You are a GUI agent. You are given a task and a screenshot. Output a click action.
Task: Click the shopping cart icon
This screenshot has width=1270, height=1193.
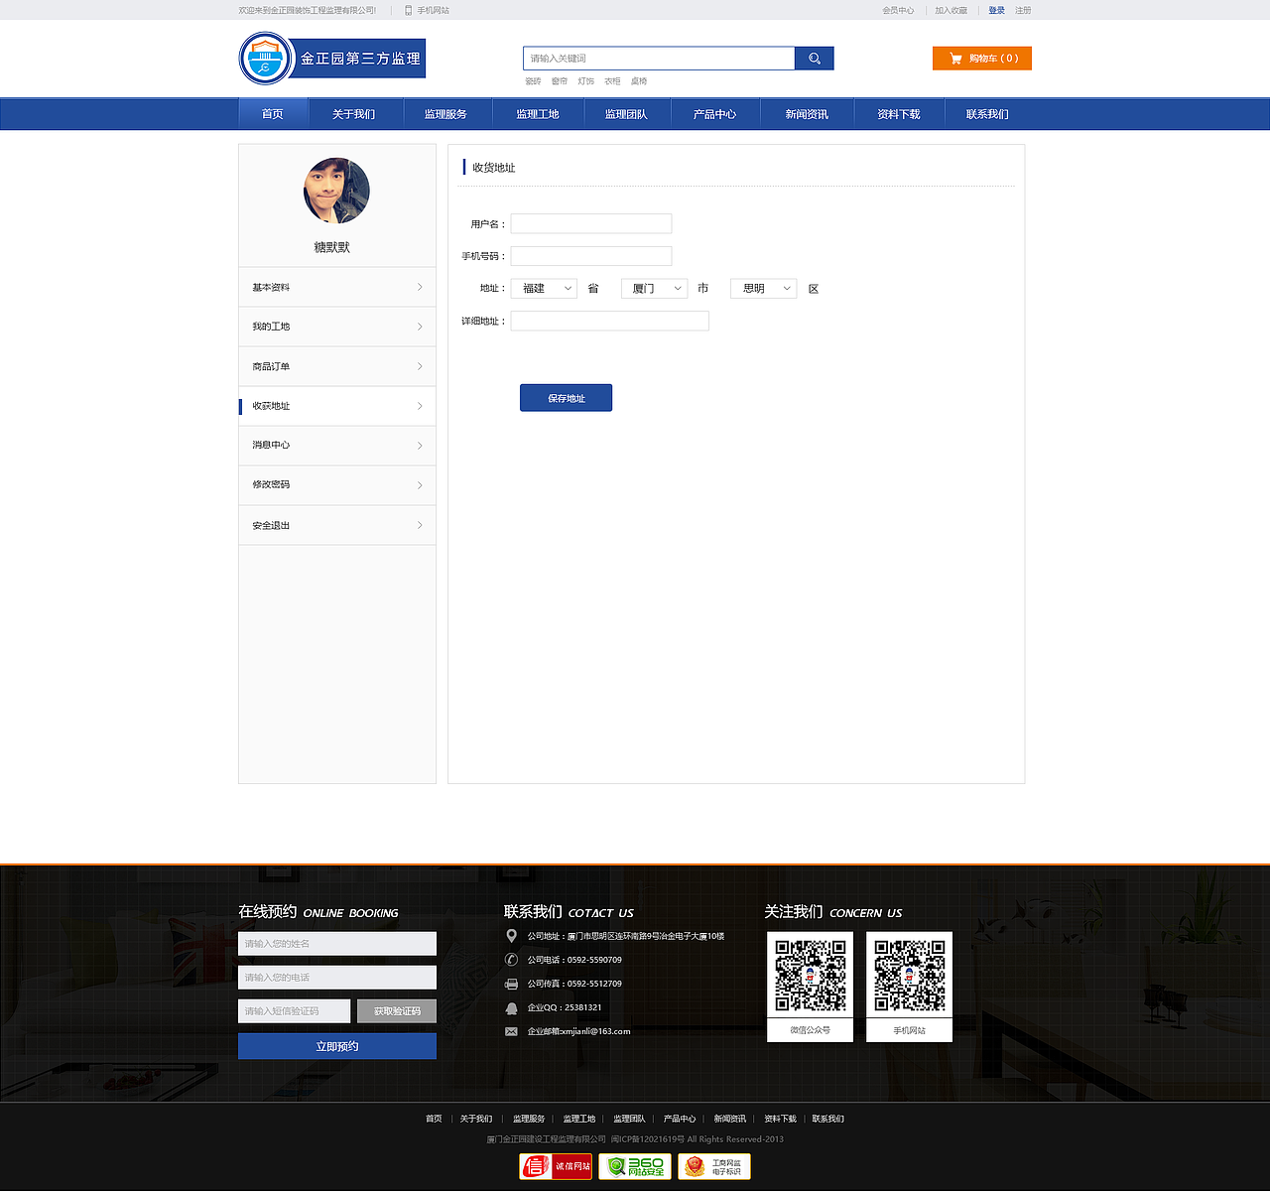(x=955, y=59)
